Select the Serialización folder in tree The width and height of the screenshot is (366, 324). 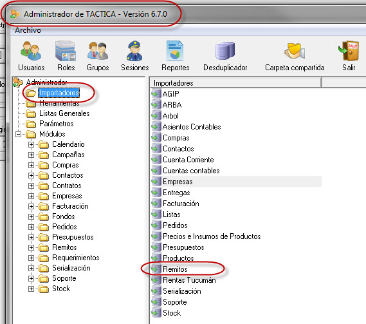click(x=71, y=268)
